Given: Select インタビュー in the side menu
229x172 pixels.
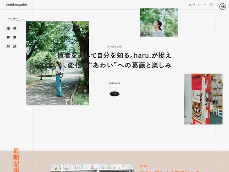Looking at the screenshot, I should click(15, 19).
